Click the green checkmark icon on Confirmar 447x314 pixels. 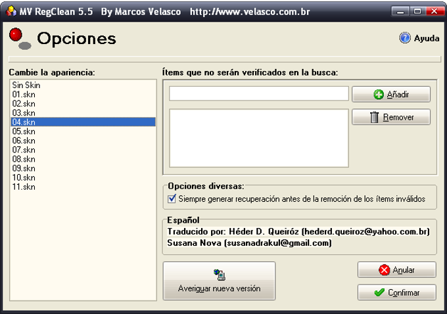point(379,292)
